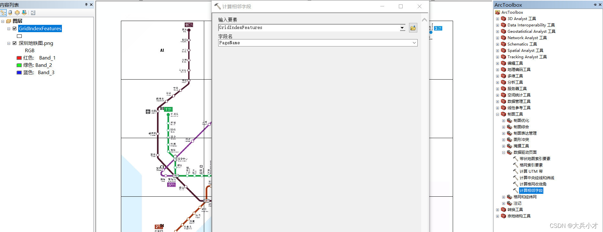Image resolution: width=603 pixels, height=232 pixels.
Task: Click the hammer icon of 带状地图索引要素
Action: click(516, 159)
